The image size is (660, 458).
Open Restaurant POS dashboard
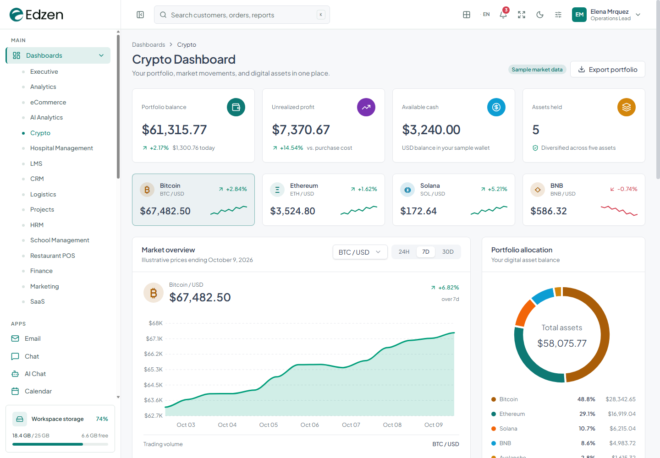tap(52, 256)
